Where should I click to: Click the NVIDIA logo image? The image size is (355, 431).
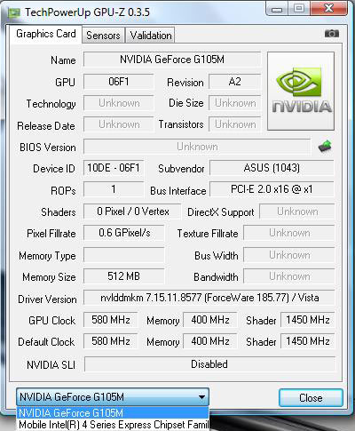[x=301, y=91]
